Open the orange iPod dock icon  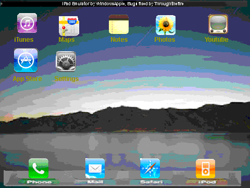click(205, 169)
